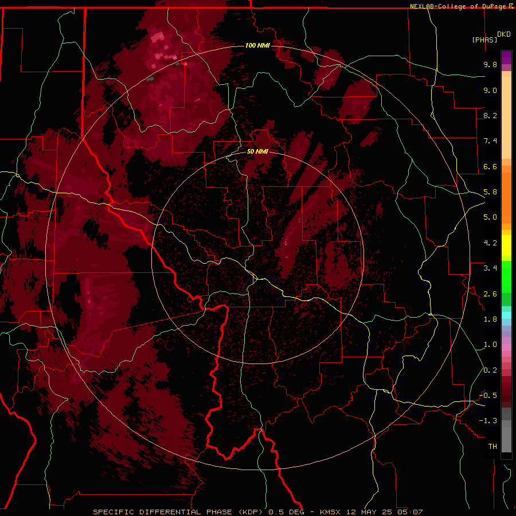516x516 pixels.
Task: Click the -0.5 value on the scale
Action: click(488, 396)
